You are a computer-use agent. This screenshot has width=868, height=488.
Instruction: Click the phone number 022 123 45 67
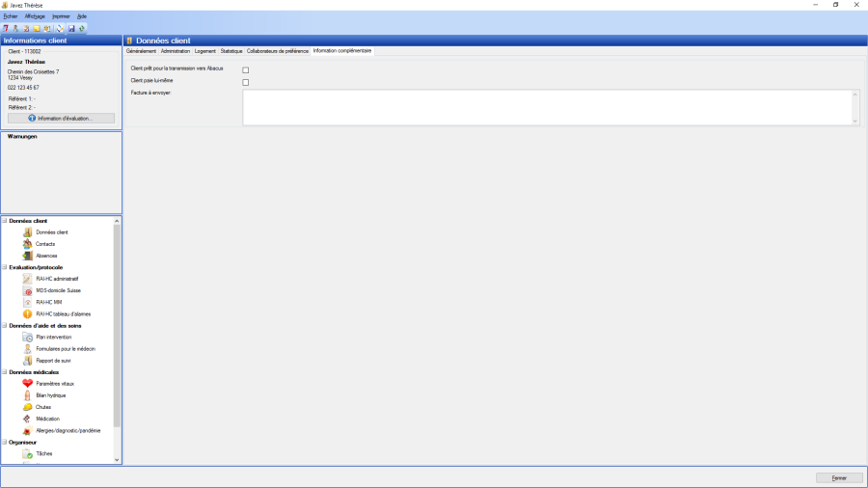[23, 88]
